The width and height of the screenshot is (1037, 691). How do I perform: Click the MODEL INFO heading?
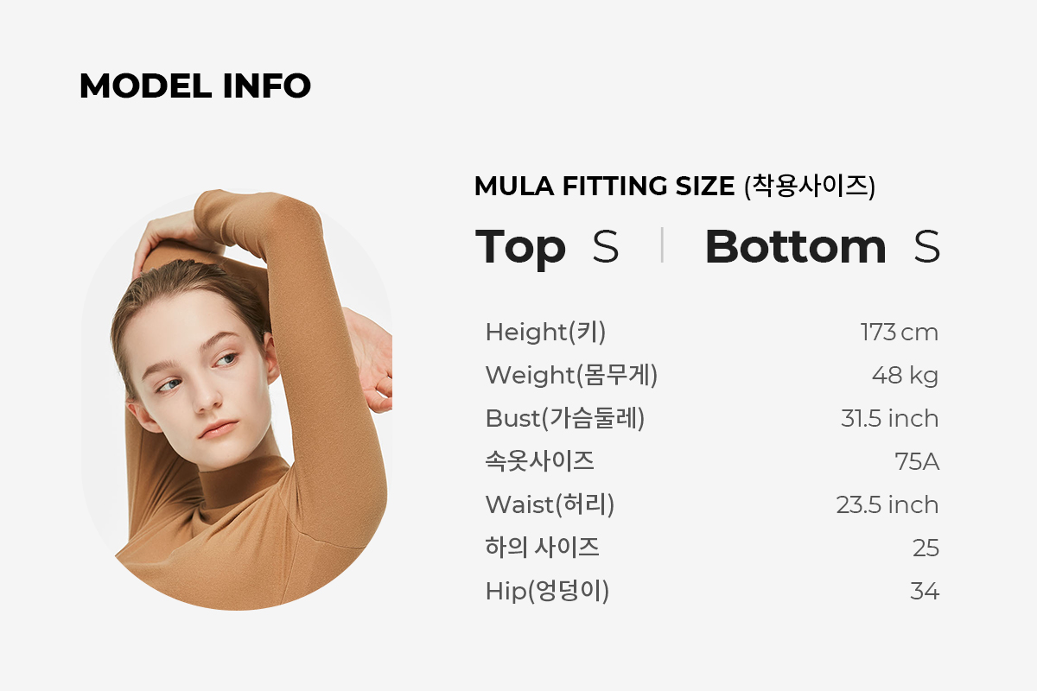click(x=195, y=86)
